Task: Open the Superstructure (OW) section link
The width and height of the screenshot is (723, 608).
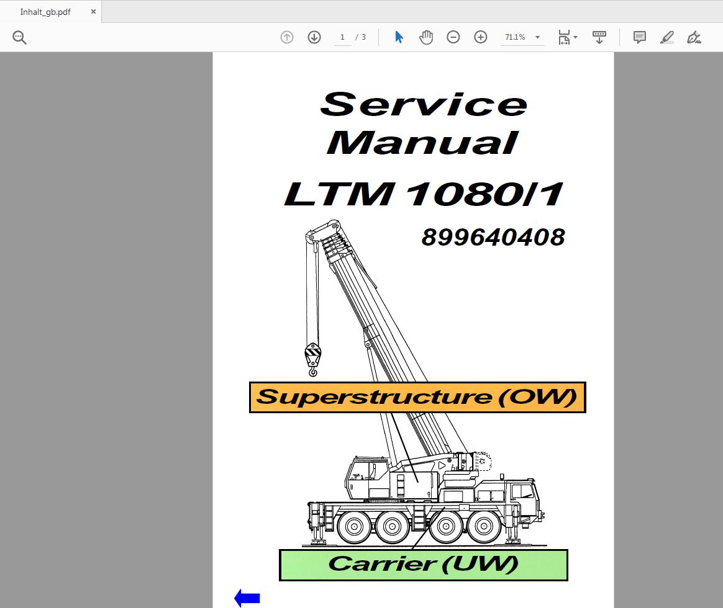Action: pos(417,397)
